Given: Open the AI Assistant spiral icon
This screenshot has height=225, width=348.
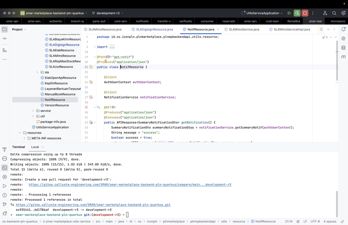Looking at the screenshot, I should (x=343, y=38).
